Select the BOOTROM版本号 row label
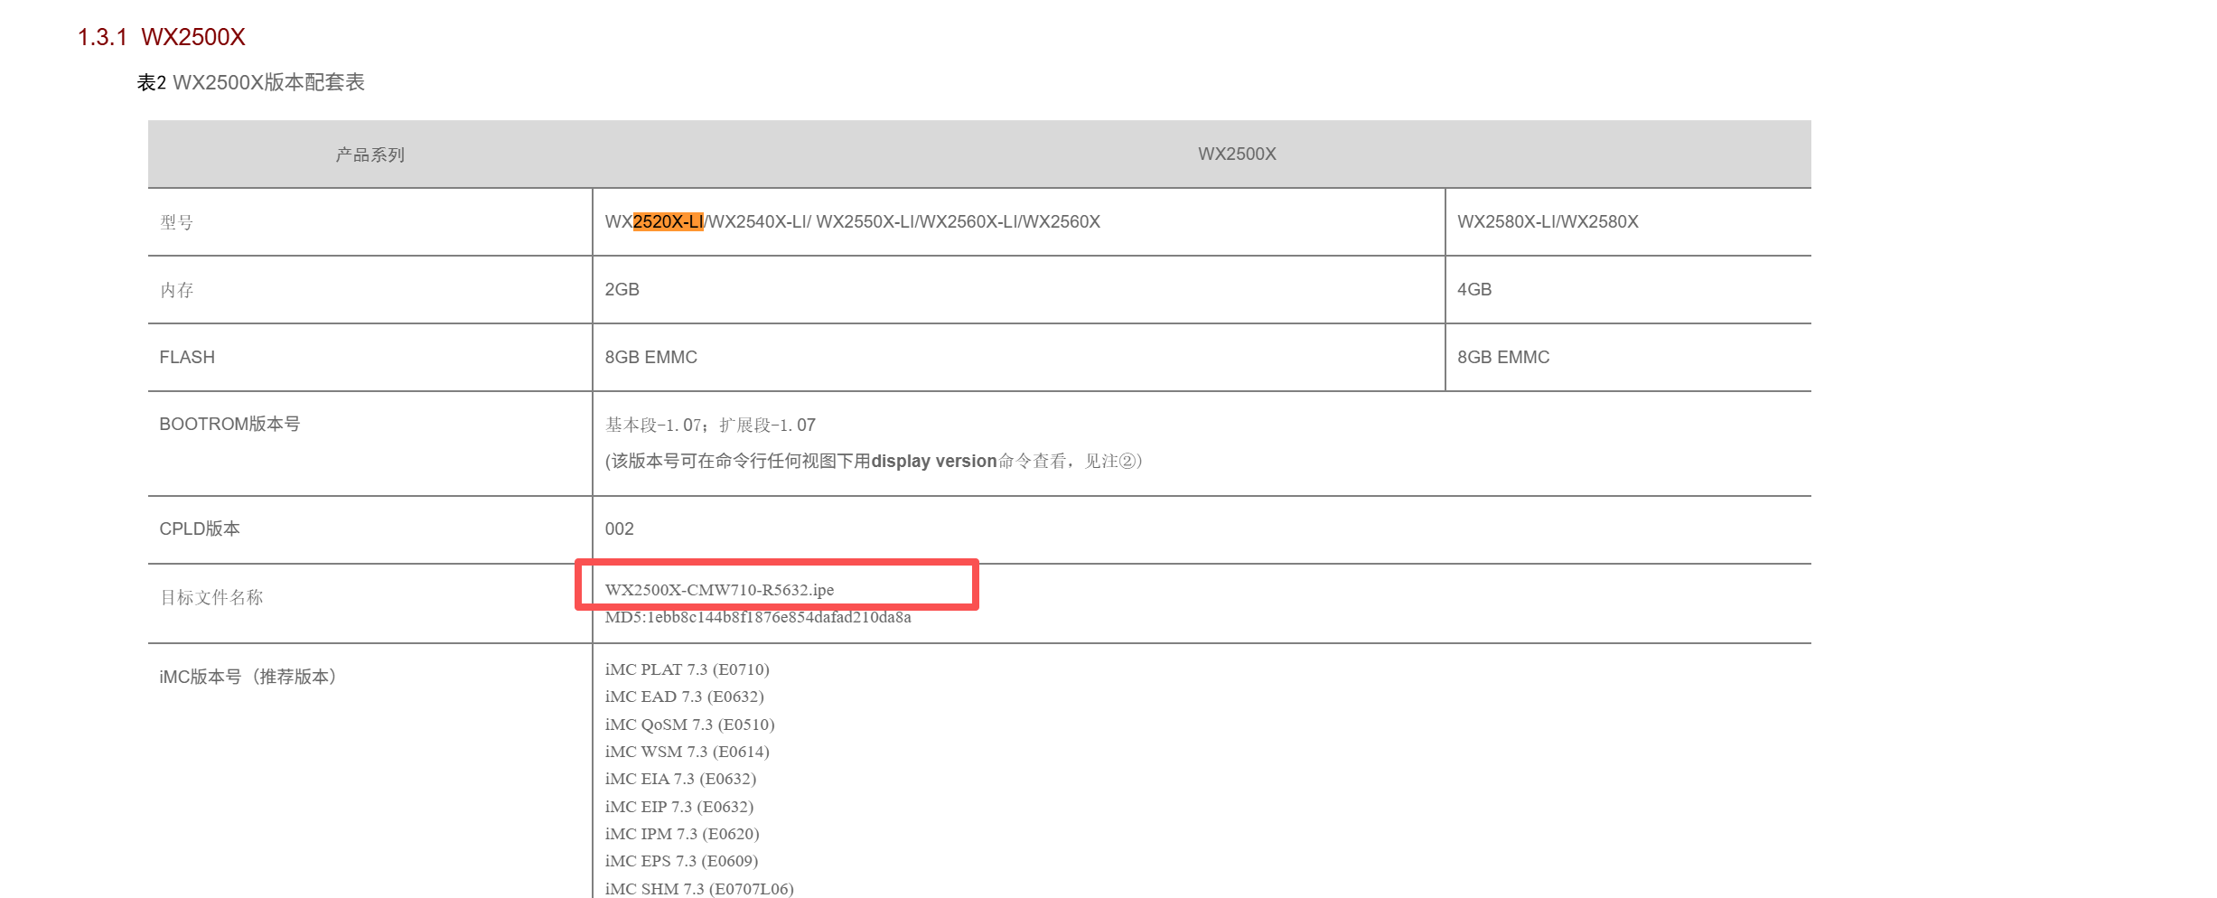The image size is (2217, 898). tap(229, 424)
